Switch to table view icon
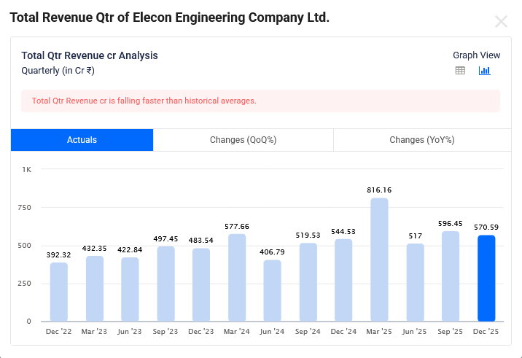The width and height of the screenshot is (522, 358). 460,71
